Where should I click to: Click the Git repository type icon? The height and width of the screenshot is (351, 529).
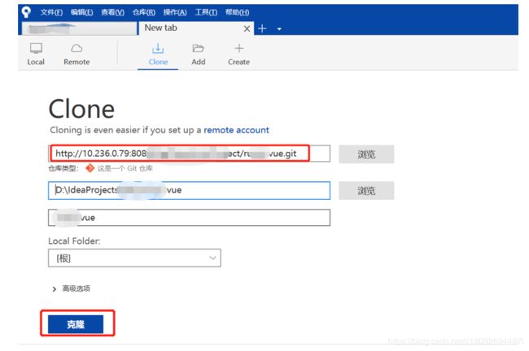[90, 168]
